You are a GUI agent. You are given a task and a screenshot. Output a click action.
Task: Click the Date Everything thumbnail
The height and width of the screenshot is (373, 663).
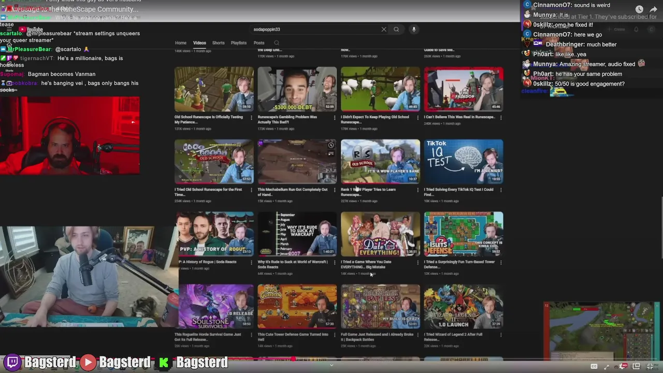pyautogui.click(x=380, y=234)
